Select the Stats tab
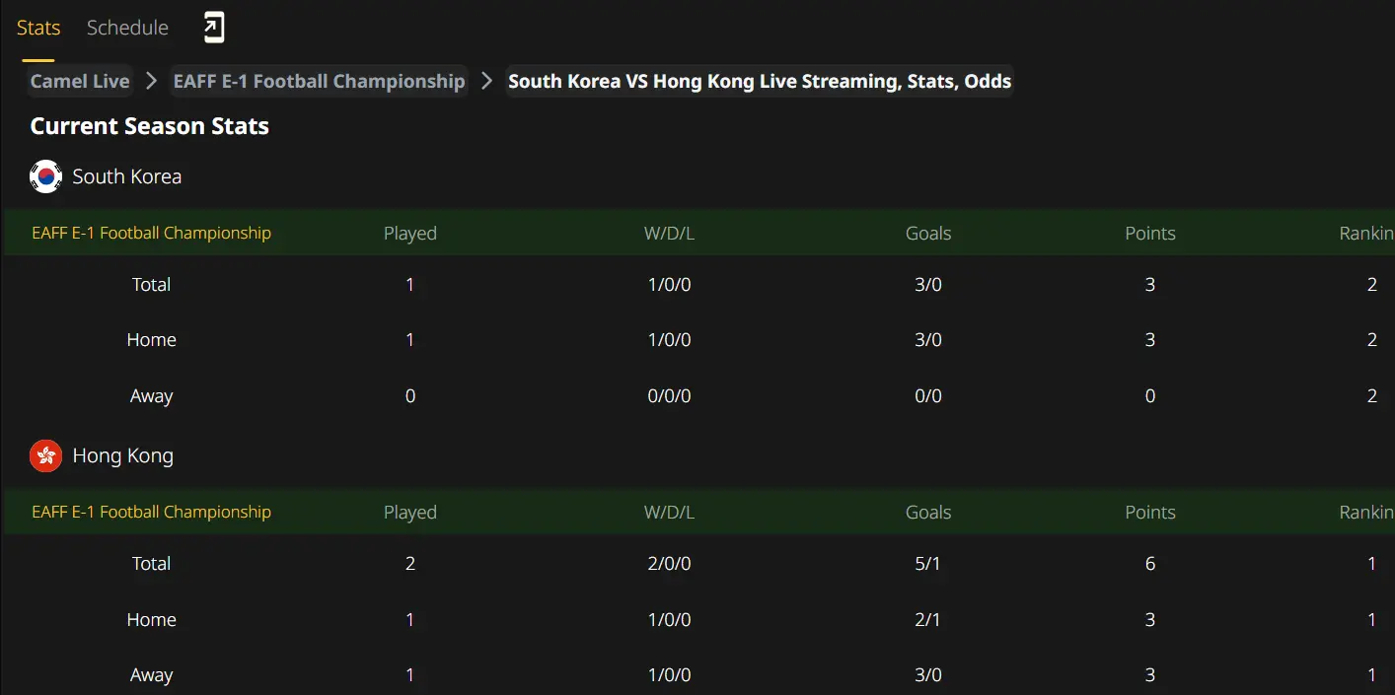This screenshot has width=1395, height=695. click(38, 28)
